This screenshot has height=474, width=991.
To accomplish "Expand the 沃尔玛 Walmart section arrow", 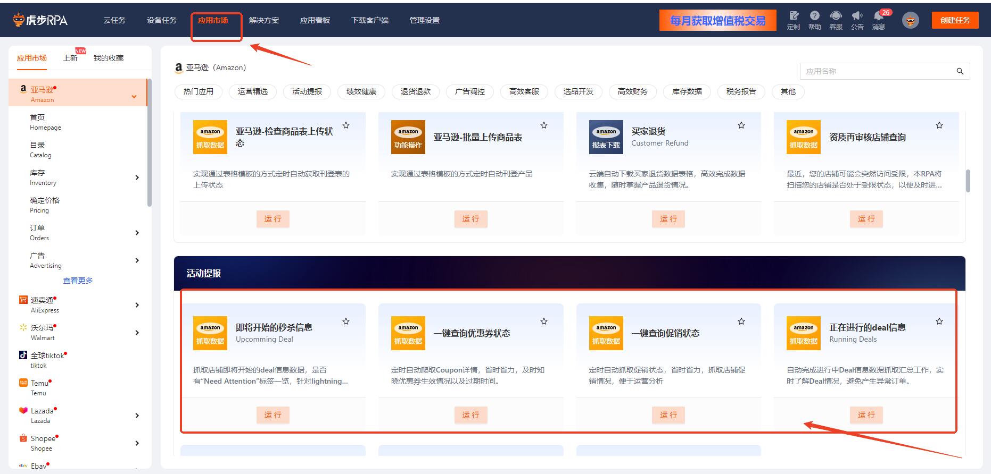I will pos(137,333).
